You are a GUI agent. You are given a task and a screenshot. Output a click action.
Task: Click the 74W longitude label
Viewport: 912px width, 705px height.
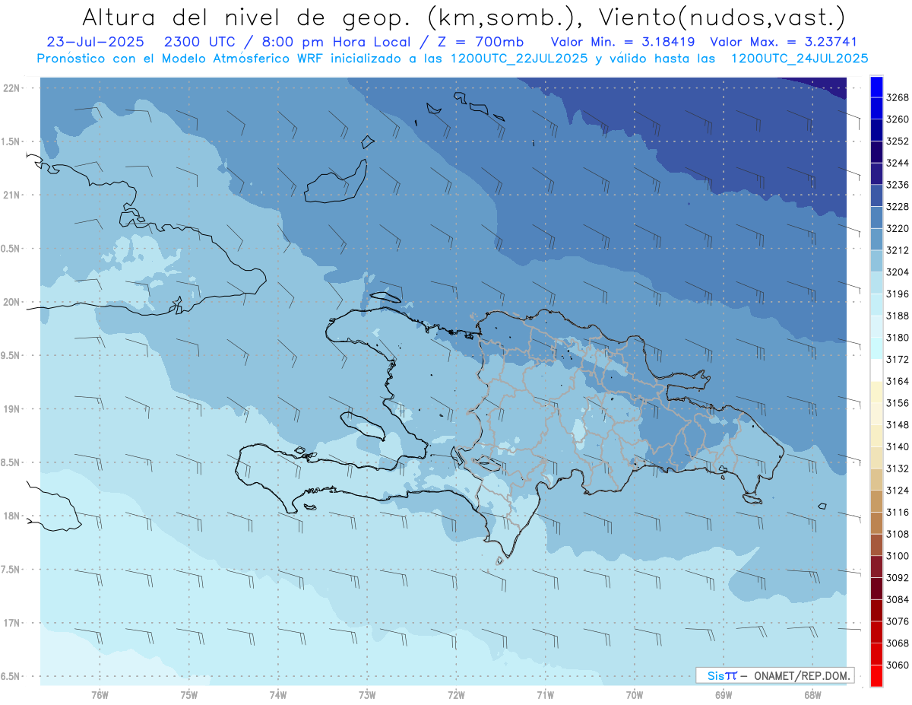pos(278,695)
